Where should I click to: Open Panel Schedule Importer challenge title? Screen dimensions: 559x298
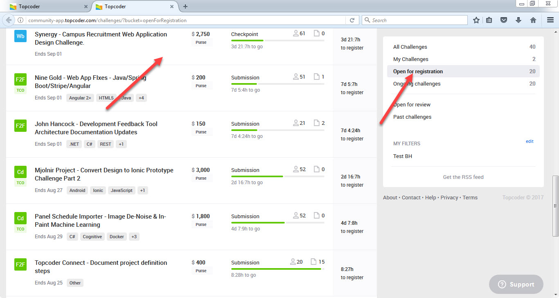point(100,221)
